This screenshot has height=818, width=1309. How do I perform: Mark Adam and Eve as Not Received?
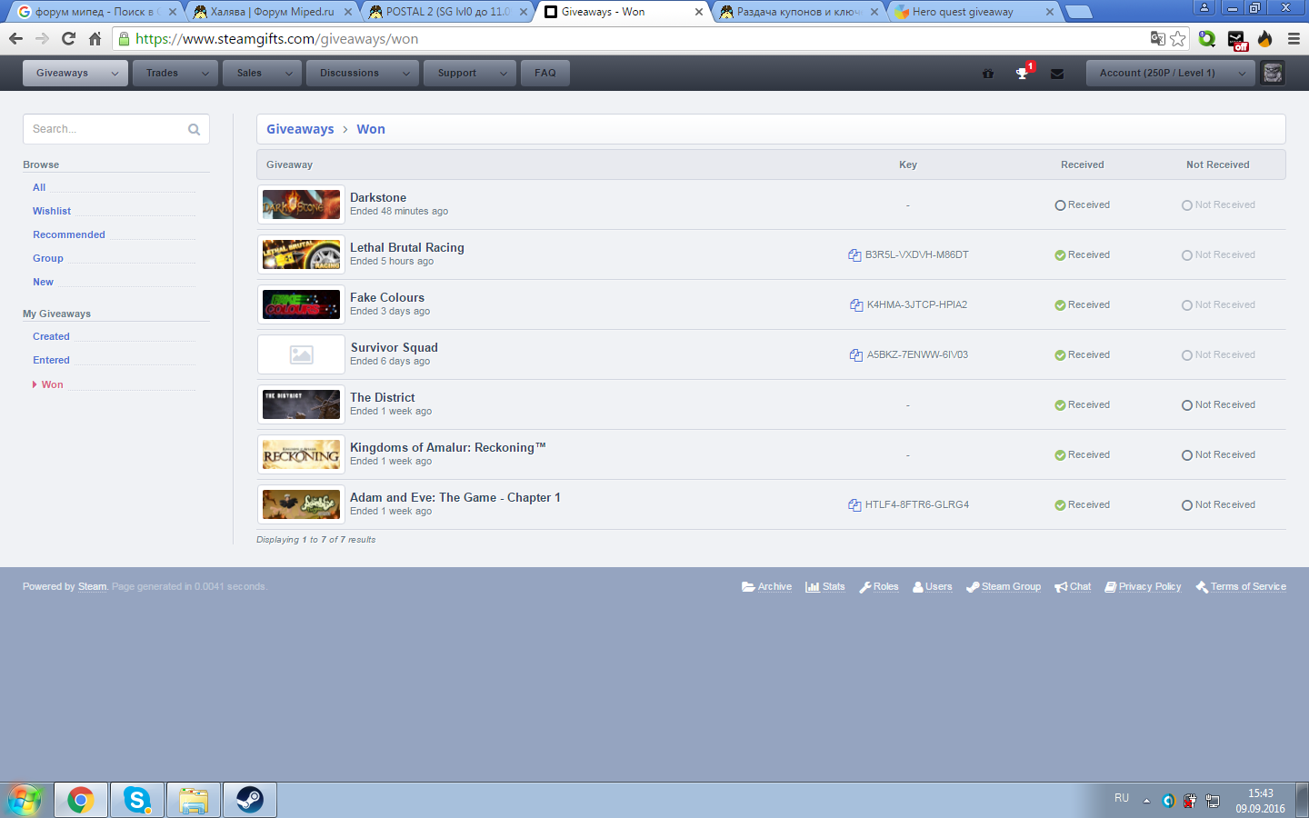[x=1218, y=505]
